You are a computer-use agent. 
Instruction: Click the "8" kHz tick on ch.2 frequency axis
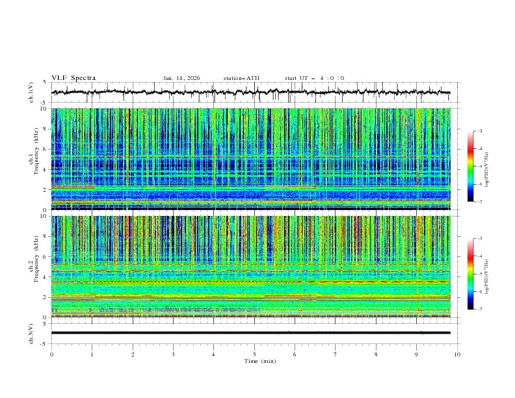point(46,237)
